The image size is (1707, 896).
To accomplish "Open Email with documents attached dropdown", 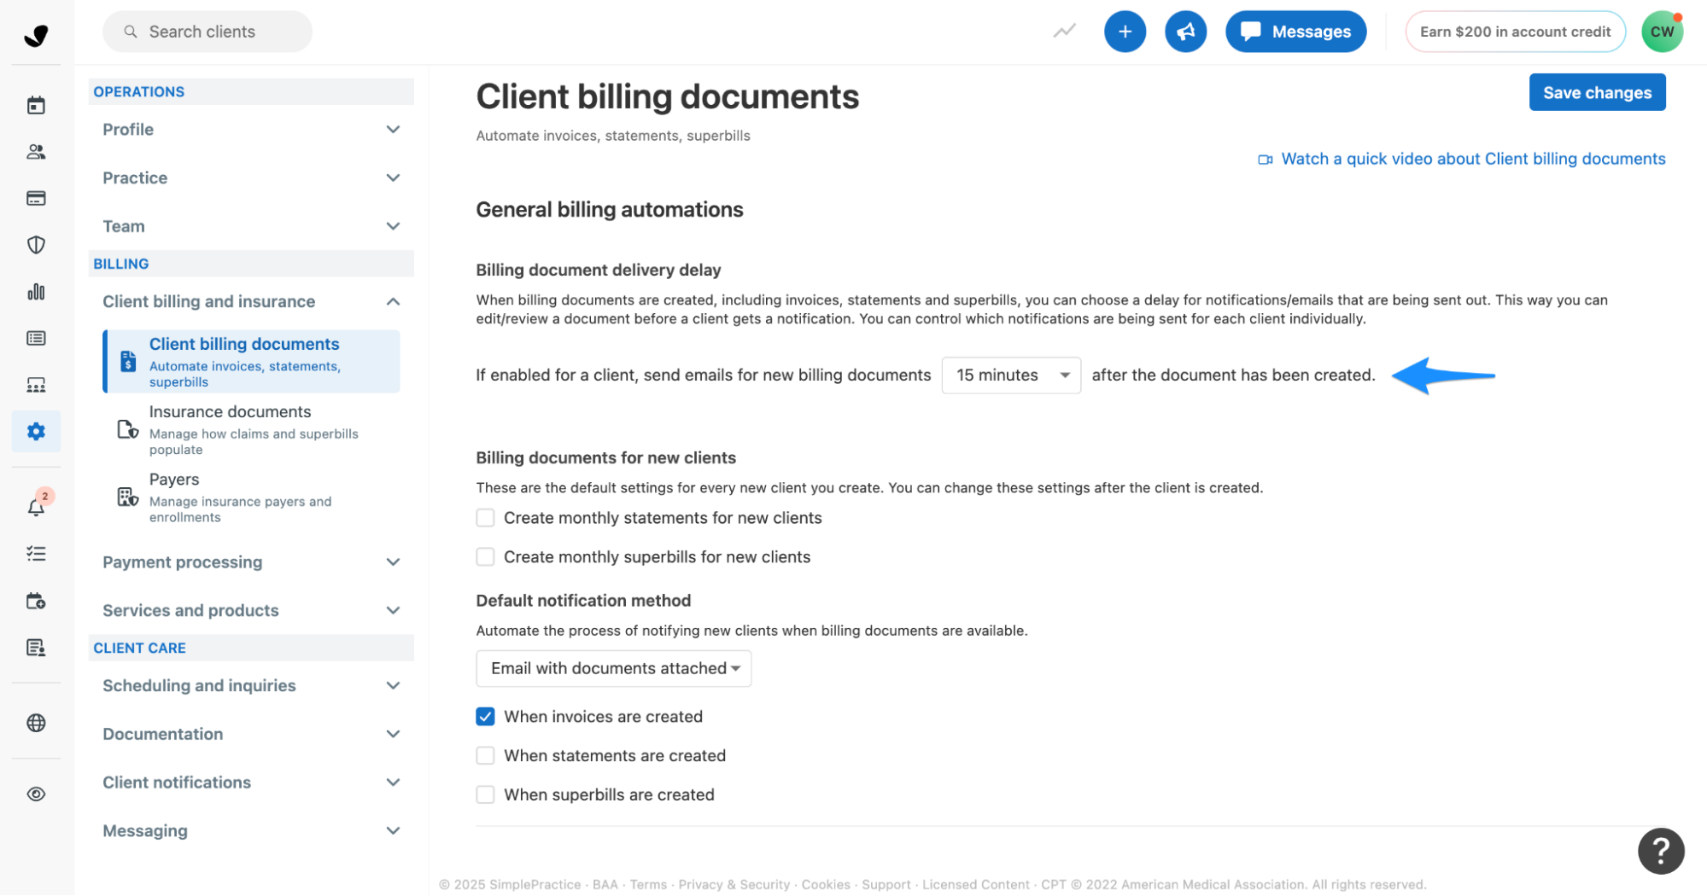I will [613, 669].
